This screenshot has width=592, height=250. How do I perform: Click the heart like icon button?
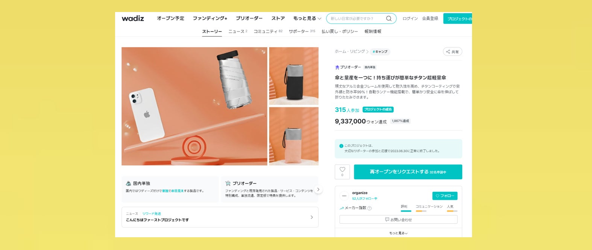coord(342,172)
